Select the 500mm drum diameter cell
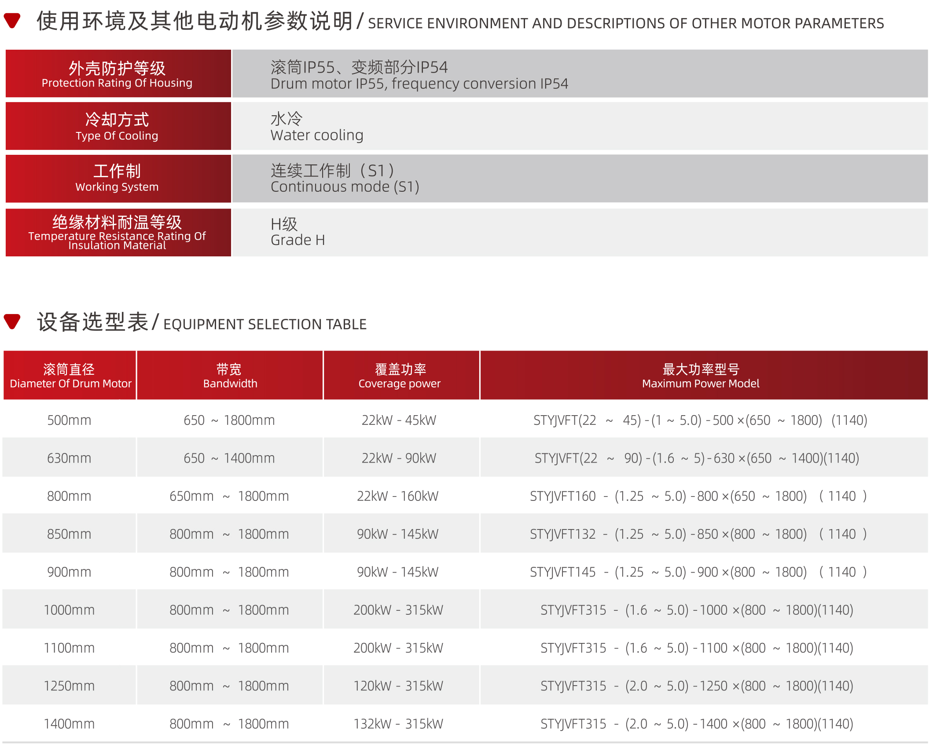Screen dimensions: 933x752 tap(69, 420)
